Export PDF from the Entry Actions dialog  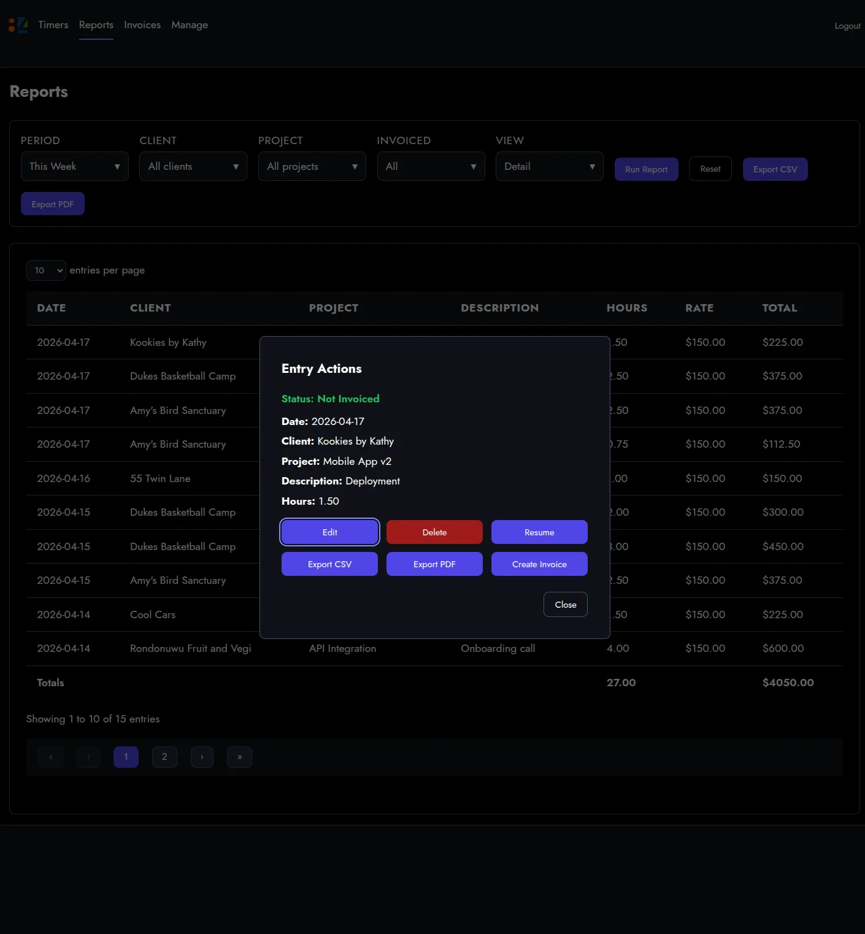coord(434,564)
